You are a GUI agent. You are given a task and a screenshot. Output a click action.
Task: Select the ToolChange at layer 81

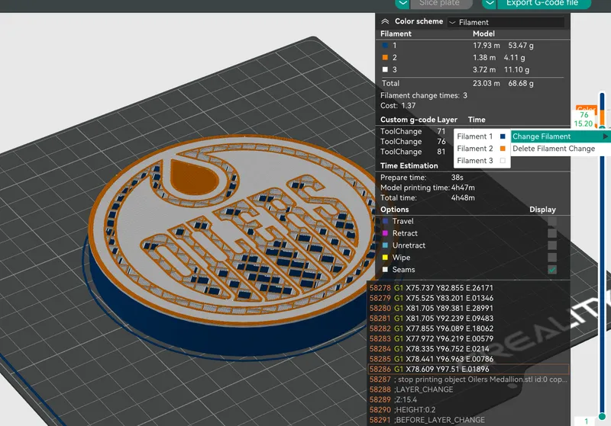[x=413, y=152]
